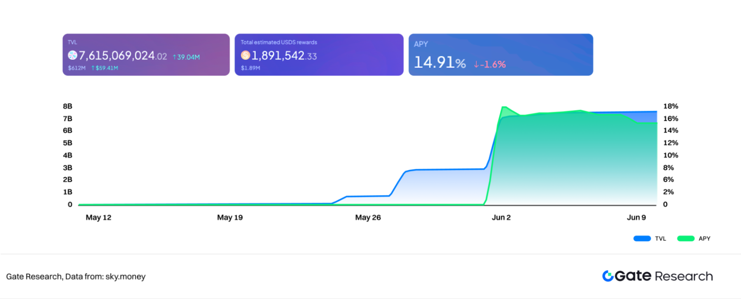The image size is (741, 299).
Task: Click the green APY legend swatch
Action: point(685,239)
